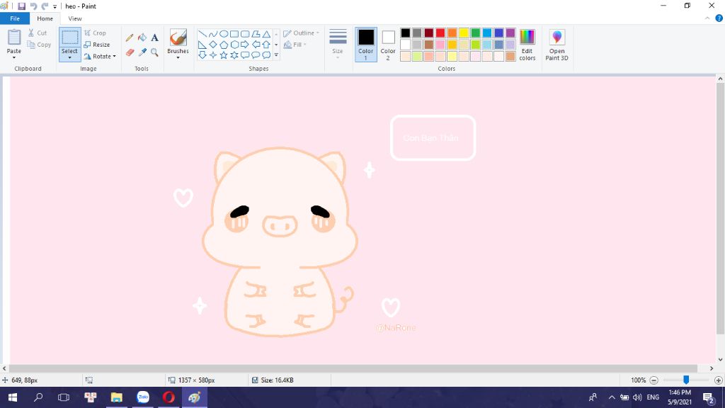The height and width of the screenshot is (408, 725).
Task: Choose the Oval shape
Action: (223, 34)
